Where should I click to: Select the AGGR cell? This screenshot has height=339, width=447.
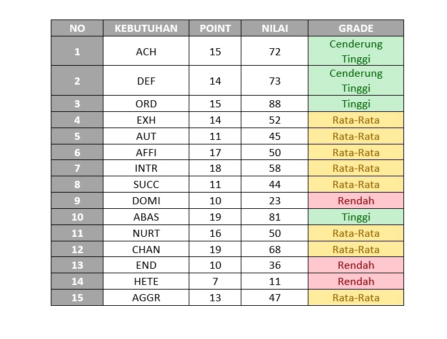146,298
